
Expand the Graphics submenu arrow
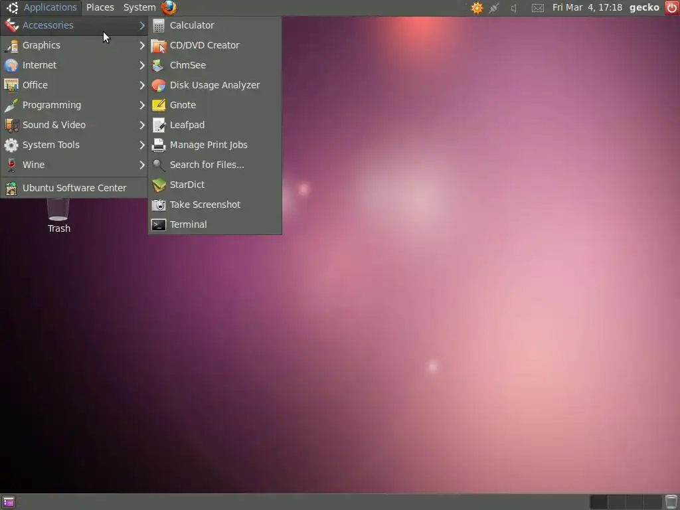point(142,46)
